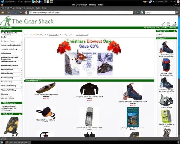Open the Applications menu in top panel
The image size is (180, 144).
[x=10, y=2]
